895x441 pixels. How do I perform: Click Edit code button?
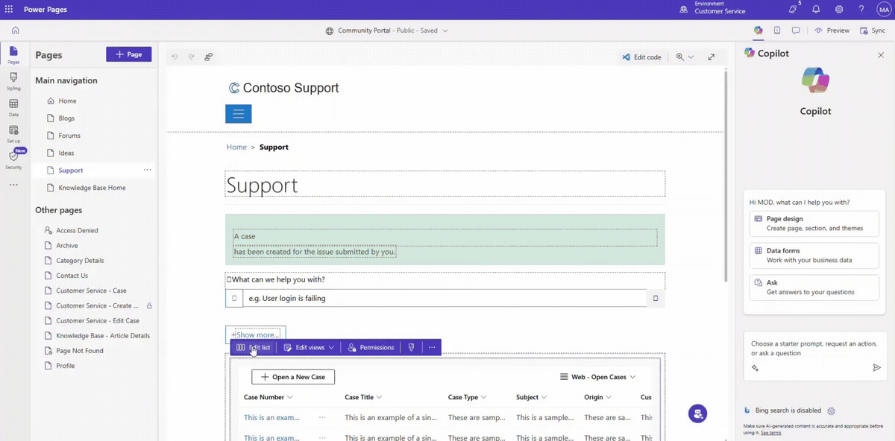pos(641,57)
